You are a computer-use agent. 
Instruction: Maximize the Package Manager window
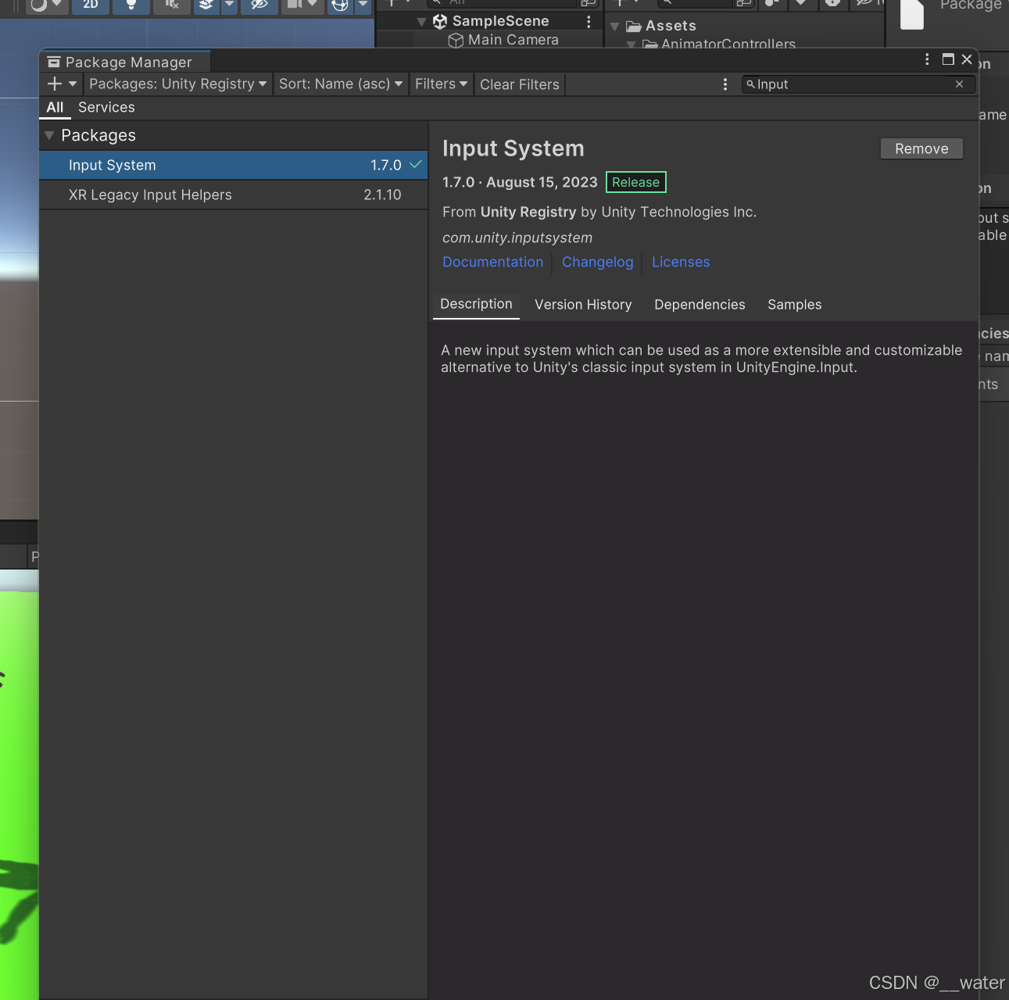tap(948, 59)
